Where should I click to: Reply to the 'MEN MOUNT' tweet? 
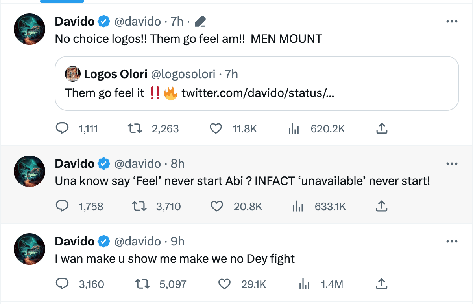pos(62,128)
